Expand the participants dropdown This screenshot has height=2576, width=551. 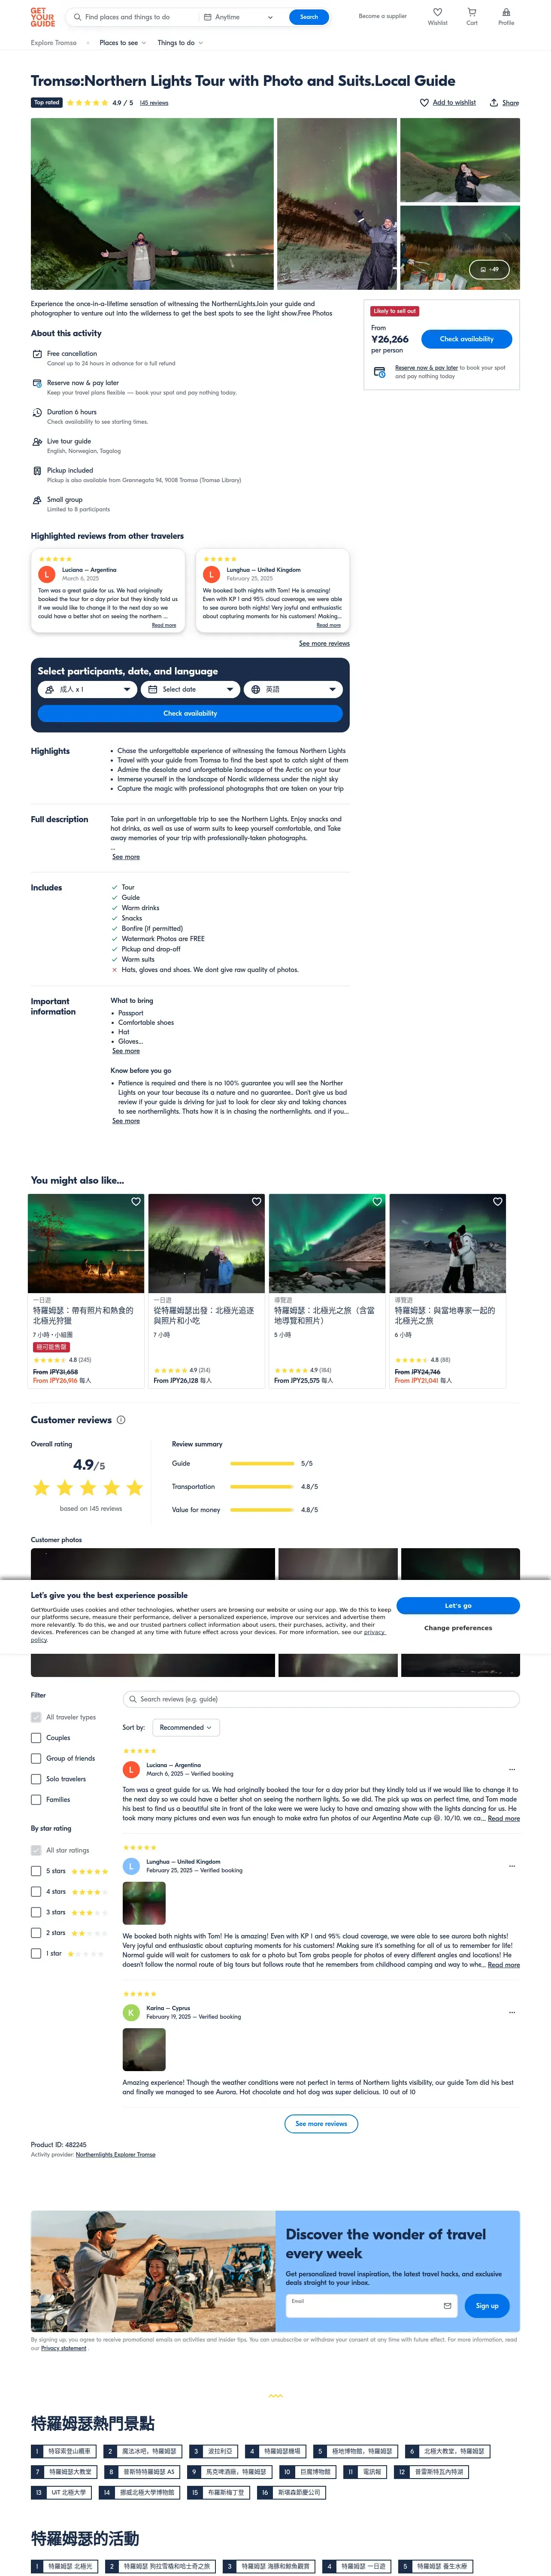coord(86,689)
